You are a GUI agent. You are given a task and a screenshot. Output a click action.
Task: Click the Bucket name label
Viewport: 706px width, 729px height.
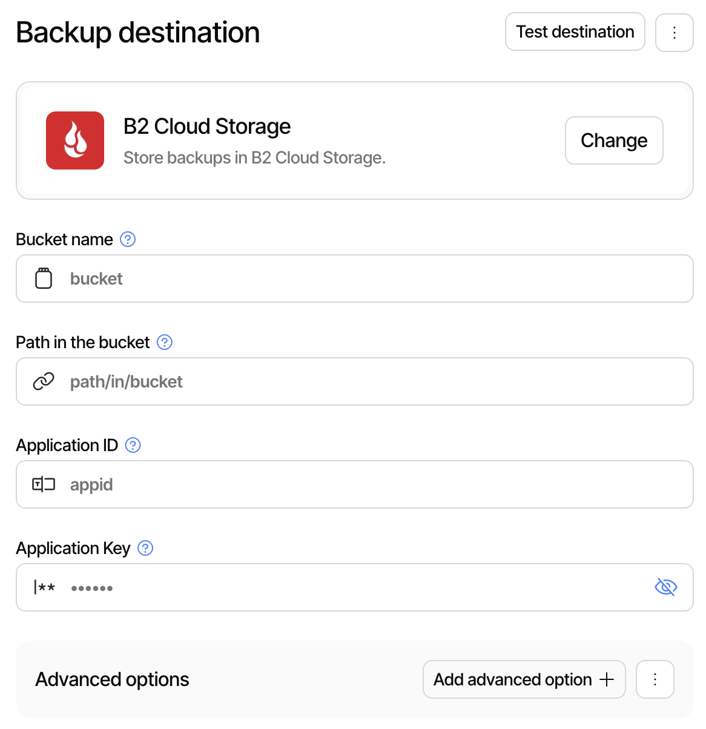64,239
